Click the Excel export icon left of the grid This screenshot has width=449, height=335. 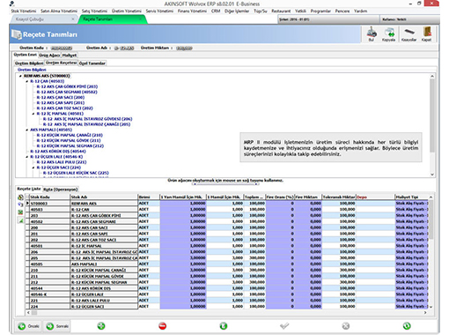point(20,212)
